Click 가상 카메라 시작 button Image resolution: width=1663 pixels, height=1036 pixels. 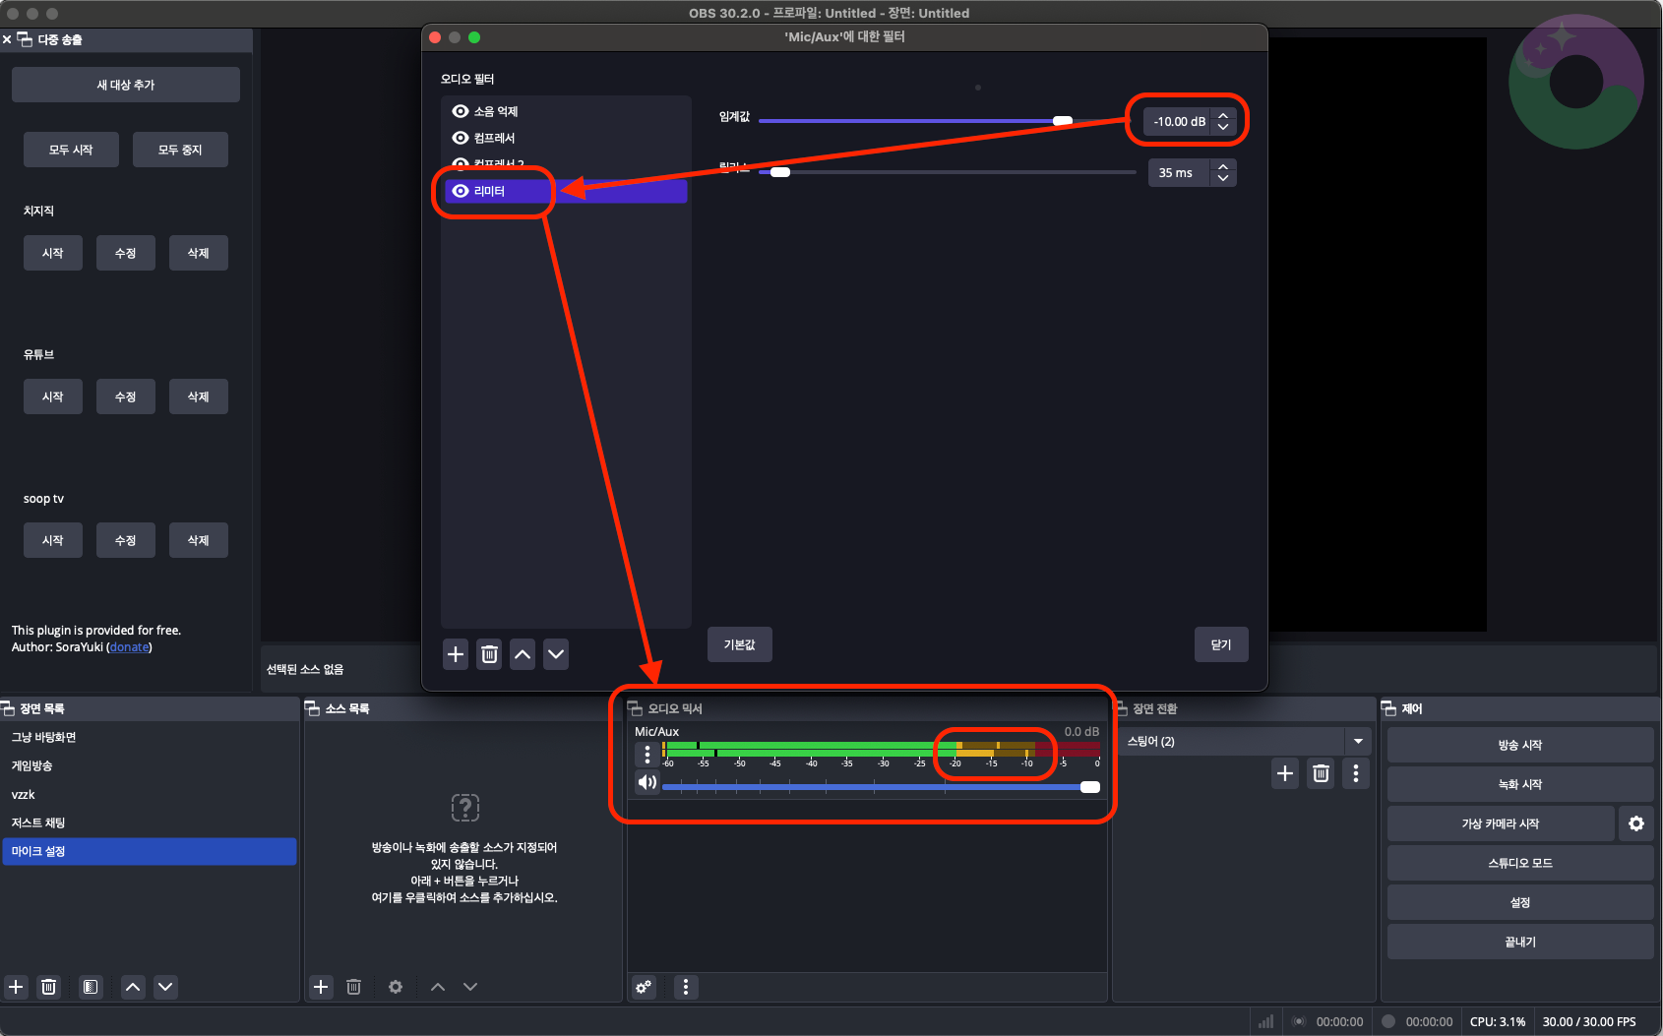click(x=1501, y=823)
